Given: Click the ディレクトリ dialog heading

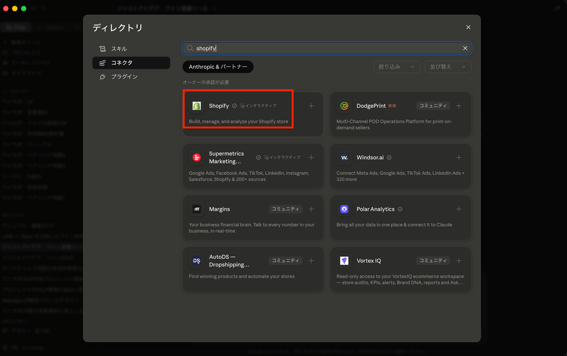Looking at the screenshot, I should pyautogui.click(x=118, y=28).
